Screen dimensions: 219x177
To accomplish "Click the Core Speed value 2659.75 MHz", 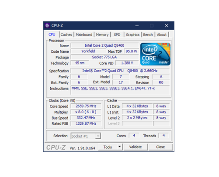I will tap(86, 106).
